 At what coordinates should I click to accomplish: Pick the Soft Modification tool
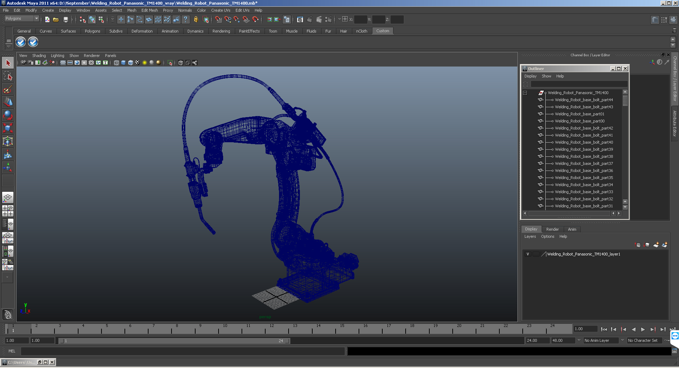coord(8,154)
